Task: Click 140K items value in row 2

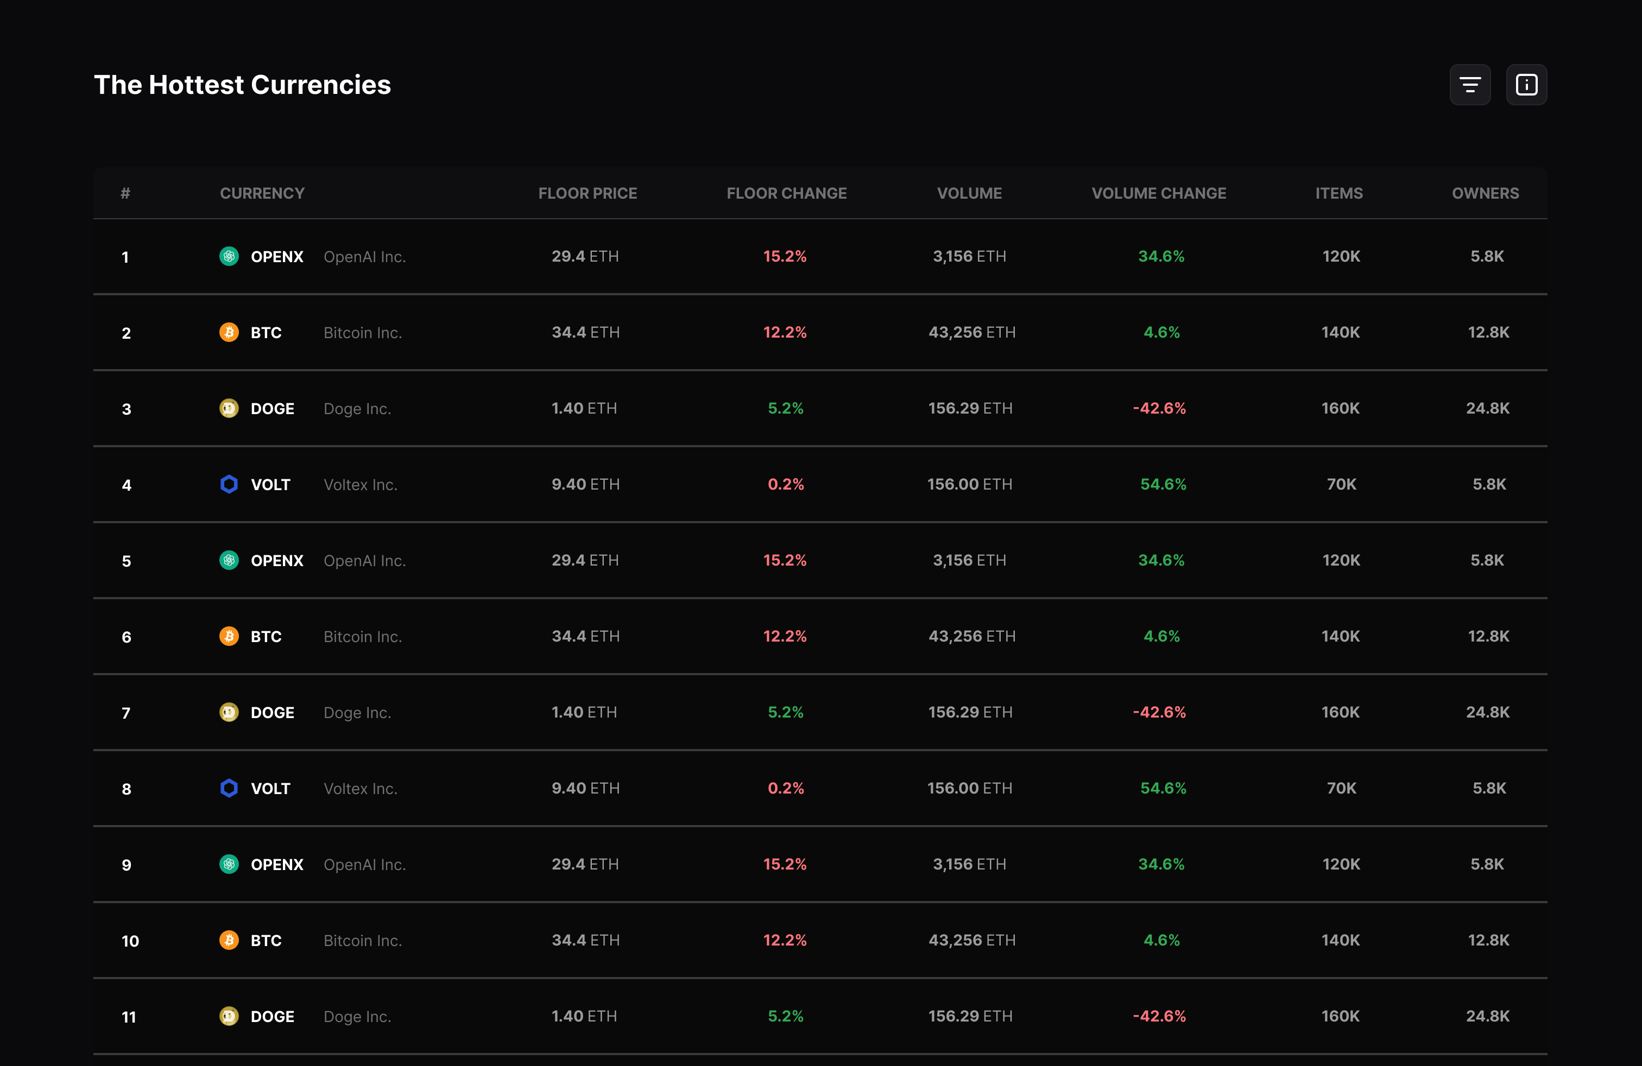Action: pos(1341,332)
